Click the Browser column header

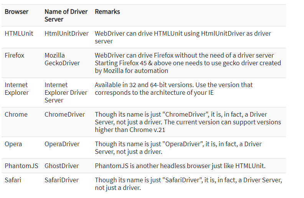tap(17, 12)
